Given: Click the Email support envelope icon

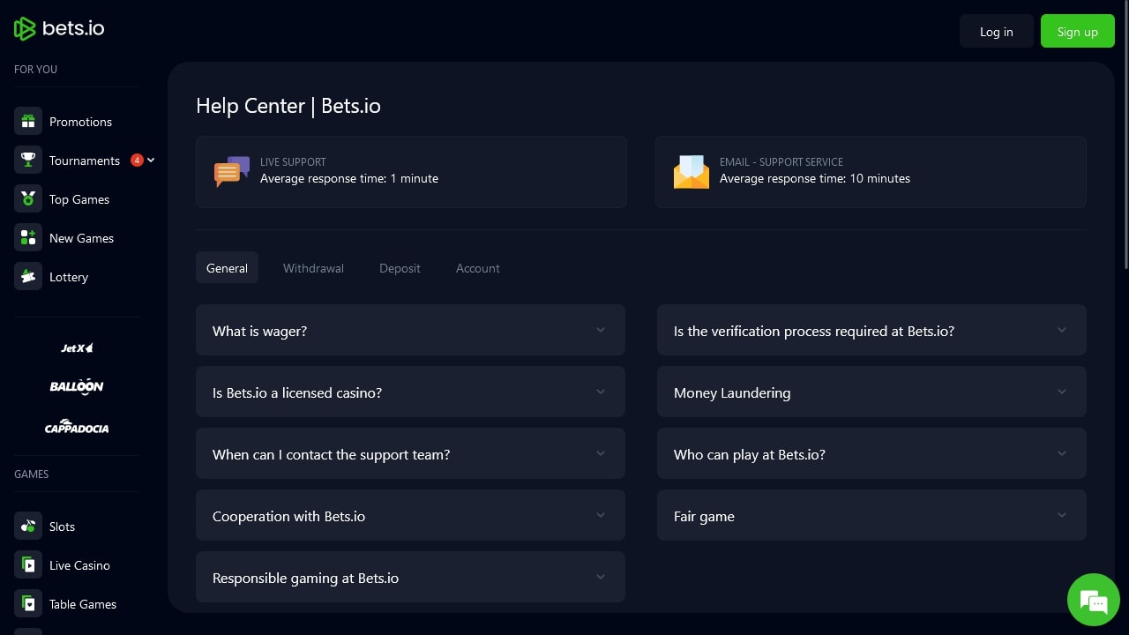Looking at the screenshot, I should coord(692,172).
